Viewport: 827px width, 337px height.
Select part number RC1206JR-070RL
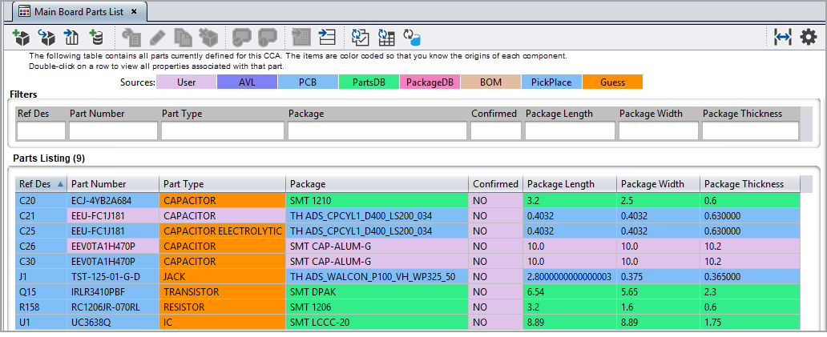113,307
